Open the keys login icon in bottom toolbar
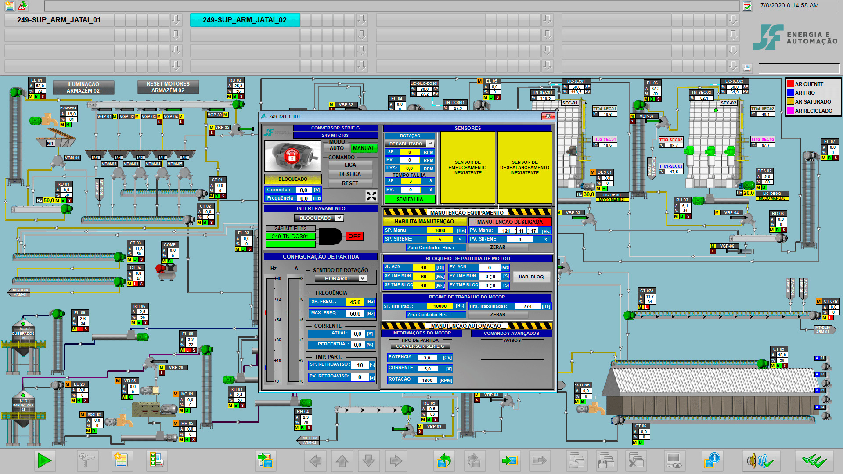The image size is (843, 474). click(87, 460)
